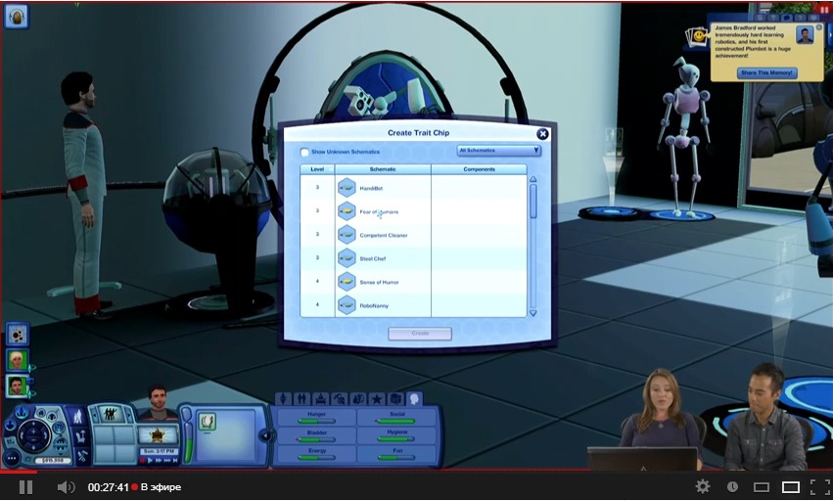The height and width of the screenshot is (501, 833).
Task: Select the Steel Chef schematic
Action: pyautogui.click(x=413, y=258)
